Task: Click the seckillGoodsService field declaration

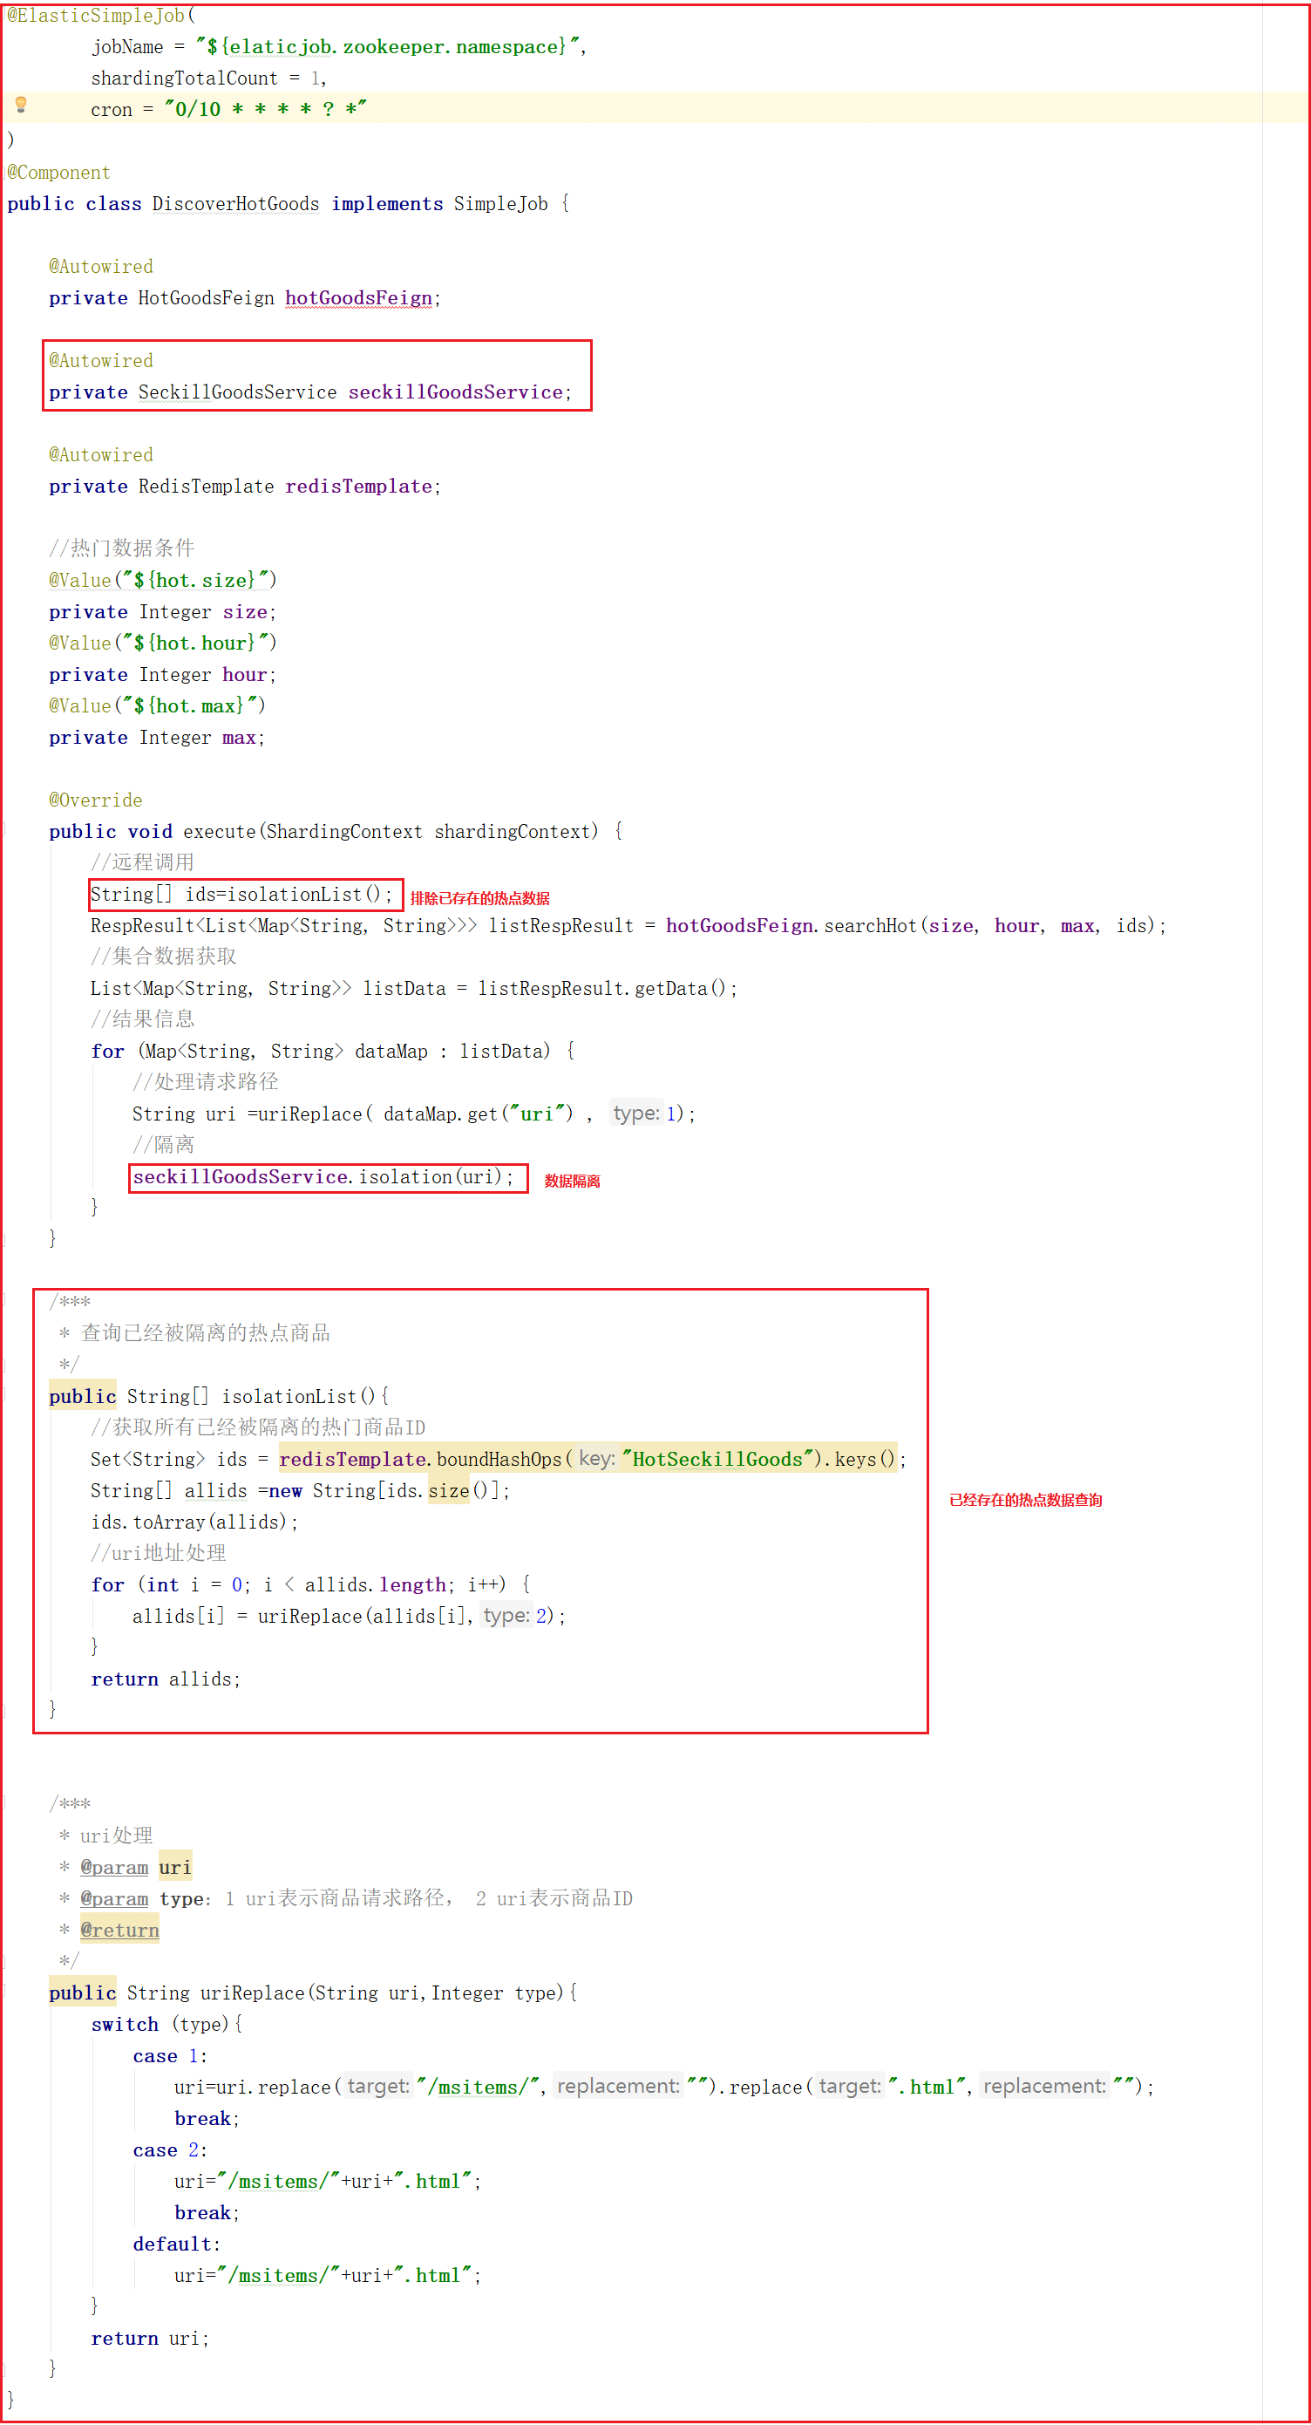Action: coord(454,392)
